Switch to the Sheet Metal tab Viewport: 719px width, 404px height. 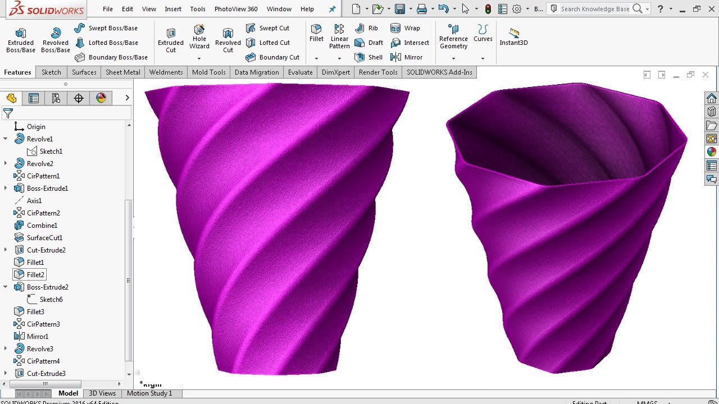tap(123, 72)
